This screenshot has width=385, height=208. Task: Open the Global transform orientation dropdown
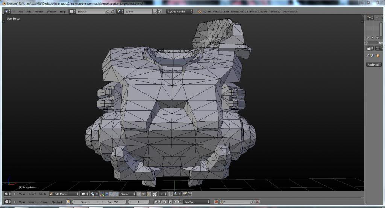127,194
